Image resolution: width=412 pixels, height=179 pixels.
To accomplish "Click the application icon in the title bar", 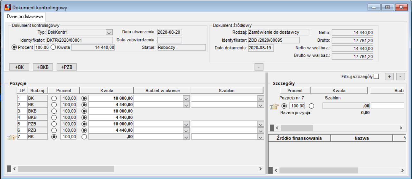I will pos(7,7).
